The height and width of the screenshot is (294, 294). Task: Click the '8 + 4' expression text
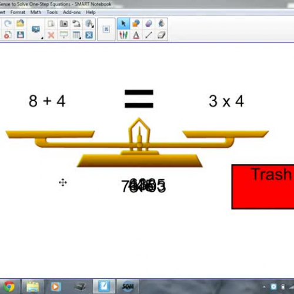point(47,101)
